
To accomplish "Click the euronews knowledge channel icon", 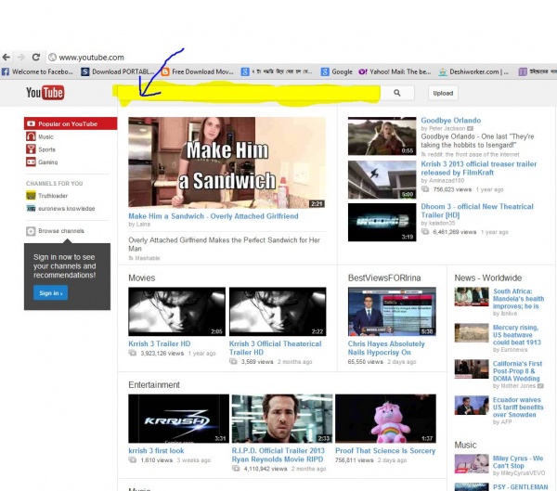I will tap(31, 208).
